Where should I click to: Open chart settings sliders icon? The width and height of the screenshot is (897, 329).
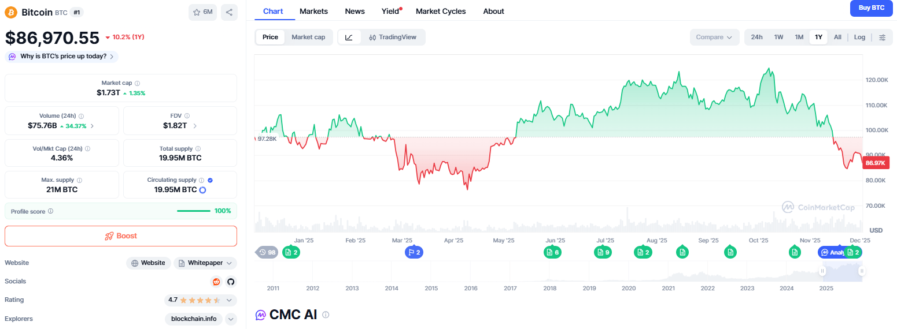coord(882,38)
